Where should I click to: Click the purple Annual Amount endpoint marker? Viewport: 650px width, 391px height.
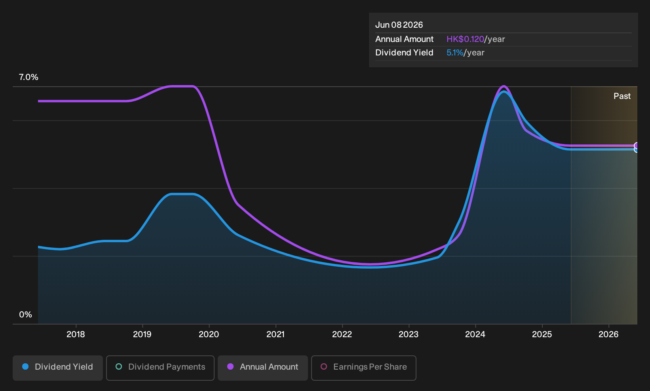637,145
